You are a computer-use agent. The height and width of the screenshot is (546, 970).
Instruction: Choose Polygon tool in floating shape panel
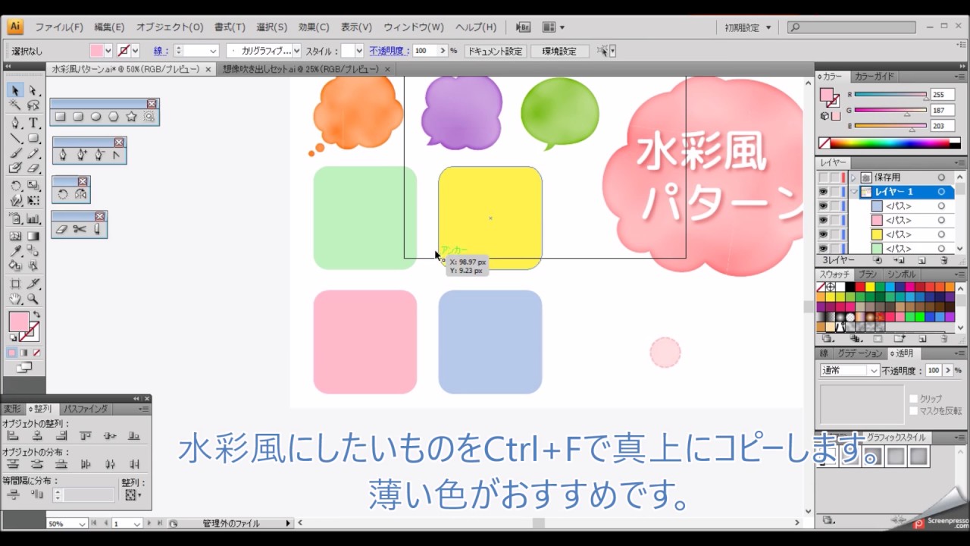[114, 117]
